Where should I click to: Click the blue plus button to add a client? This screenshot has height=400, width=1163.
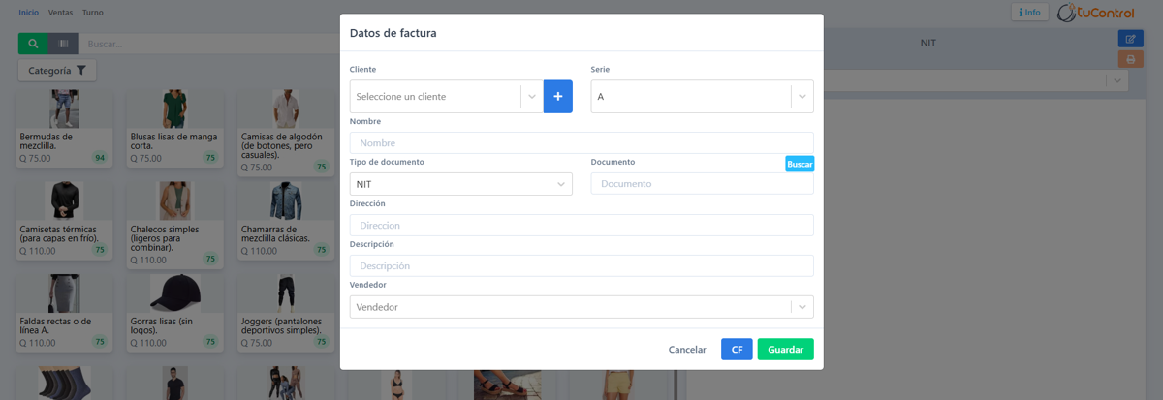pos(557,97)
